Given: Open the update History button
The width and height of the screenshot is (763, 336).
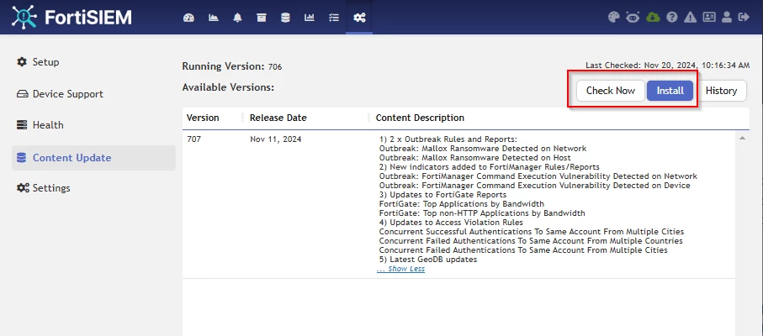Looking at the screenshot, I should pyautogui.click(x=721, y=91).
